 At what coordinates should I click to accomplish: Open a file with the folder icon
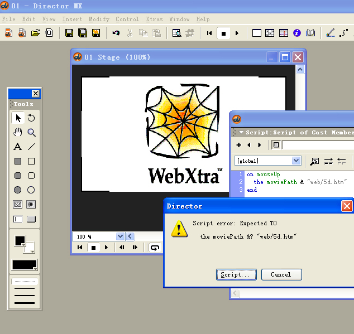tap(35, 33)
